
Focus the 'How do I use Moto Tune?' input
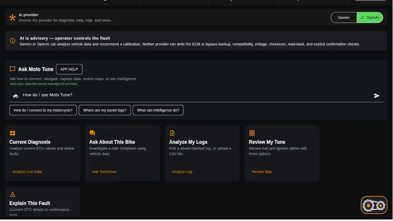(196, 95)
